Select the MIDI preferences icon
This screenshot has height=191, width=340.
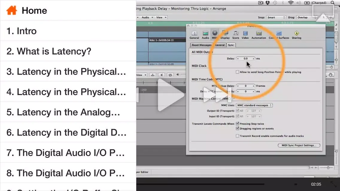coord(215,35)
